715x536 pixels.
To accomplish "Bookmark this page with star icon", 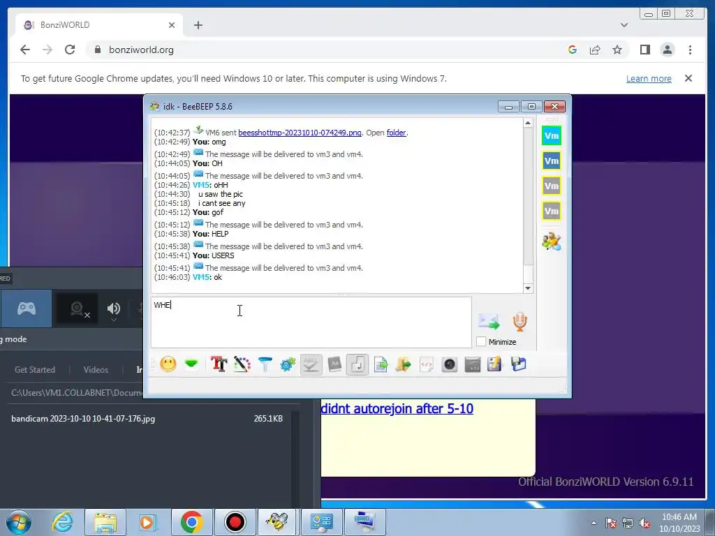I will click(x=617, y=50).
